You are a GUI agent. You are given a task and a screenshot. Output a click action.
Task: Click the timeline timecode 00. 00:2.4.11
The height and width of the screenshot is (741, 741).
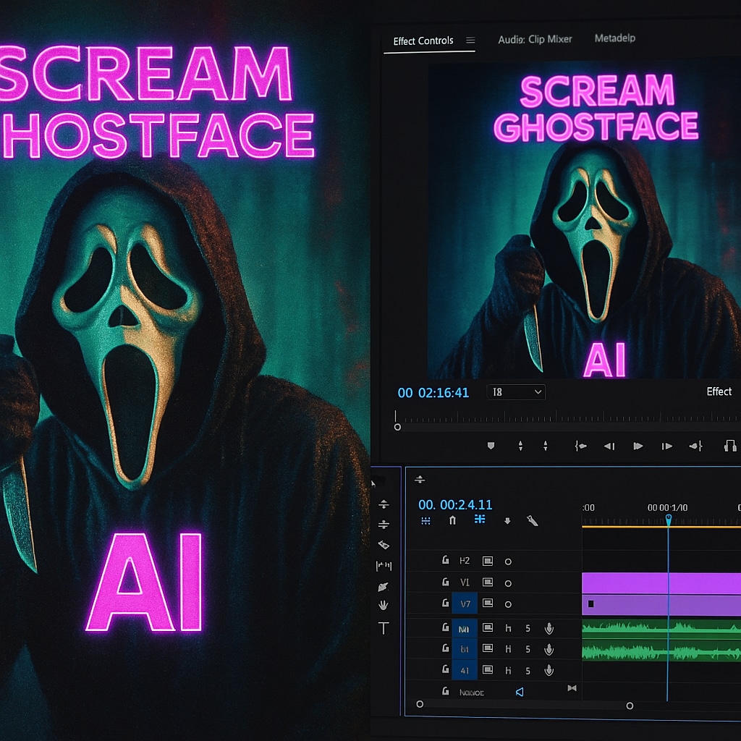coord(455,504)
